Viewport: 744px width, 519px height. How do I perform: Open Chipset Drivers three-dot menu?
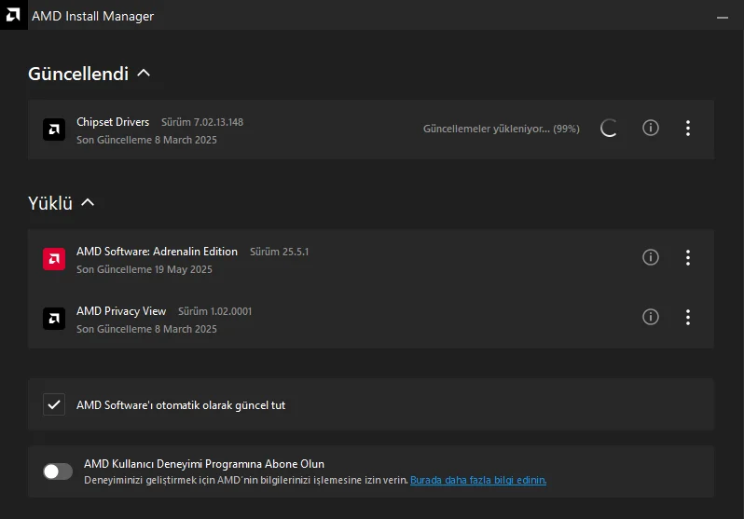(688, 129)
